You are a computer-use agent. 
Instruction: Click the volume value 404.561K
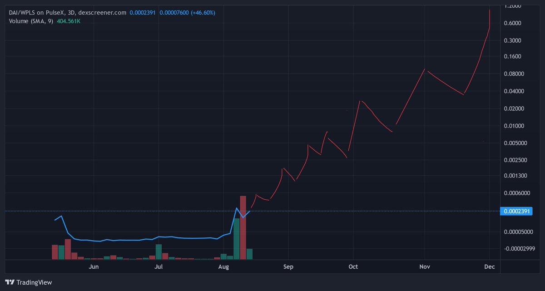pyautogui.click(x=68, y=21)
